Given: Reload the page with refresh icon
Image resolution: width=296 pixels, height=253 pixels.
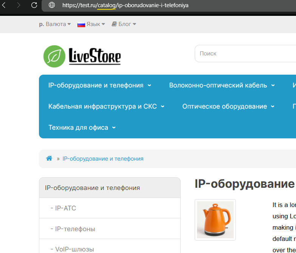Looking at the screenshot, I should click(x=34, y=5).
